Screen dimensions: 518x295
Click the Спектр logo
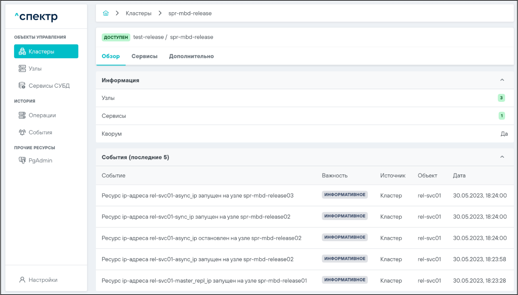tap(36, 16)
